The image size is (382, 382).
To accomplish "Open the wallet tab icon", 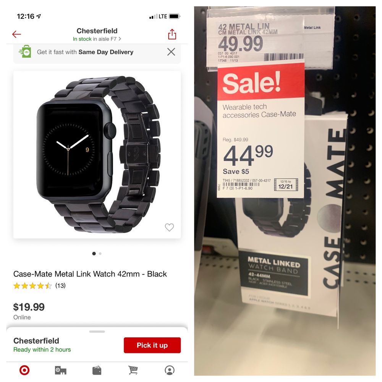I will click(97, 370).
